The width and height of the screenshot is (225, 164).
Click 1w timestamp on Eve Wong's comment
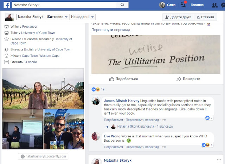164,147
